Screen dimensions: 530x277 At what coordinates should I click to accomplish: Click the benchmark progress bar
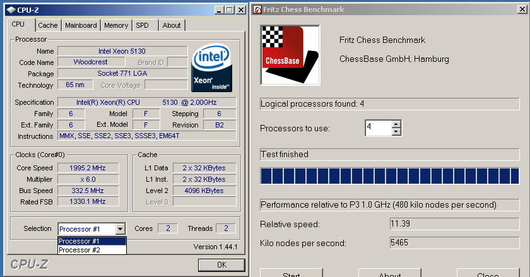pyautogui.click(x=389, y=176)
